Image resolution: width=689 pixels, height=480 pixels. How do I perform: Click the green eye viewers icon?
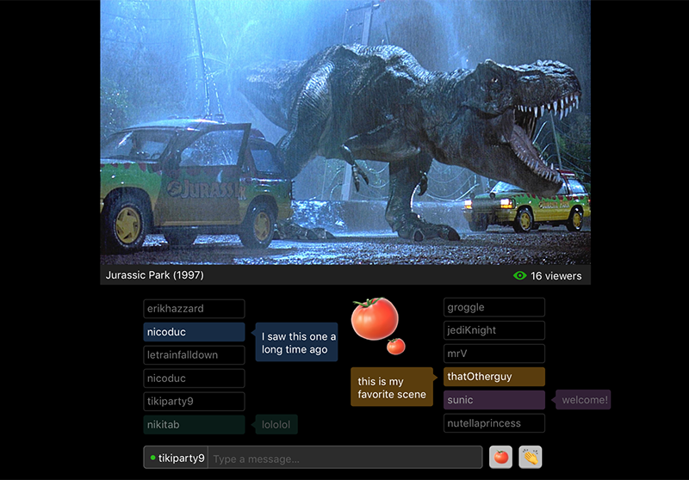click(519, 276)
